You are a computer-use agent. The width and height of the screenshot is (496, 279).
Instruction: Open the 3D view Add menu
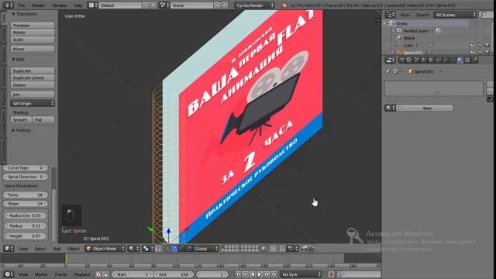coord(57,249)
